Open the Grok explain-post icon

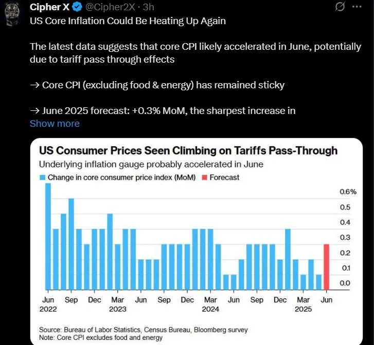340,8
